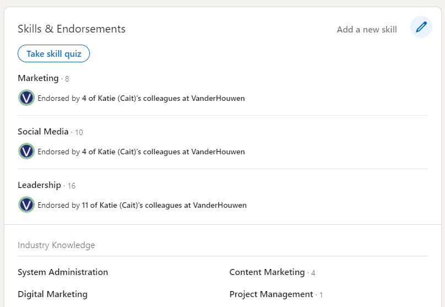Open Social Media's 4 colleagues endorsement text
This screenshot has width=445, height=307.
click(x=141, y=152)
